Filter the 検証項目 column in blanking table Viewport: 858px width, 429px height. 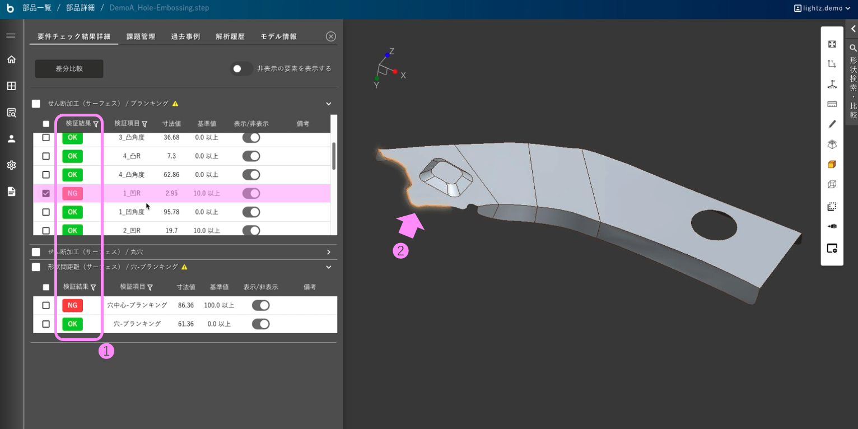coord(144,124)
